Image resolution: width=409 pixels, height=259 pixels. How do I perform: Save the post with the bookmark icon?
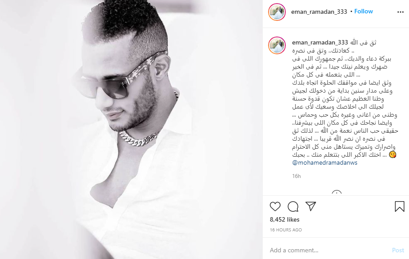pyautogui.click(x=399, y=206)
